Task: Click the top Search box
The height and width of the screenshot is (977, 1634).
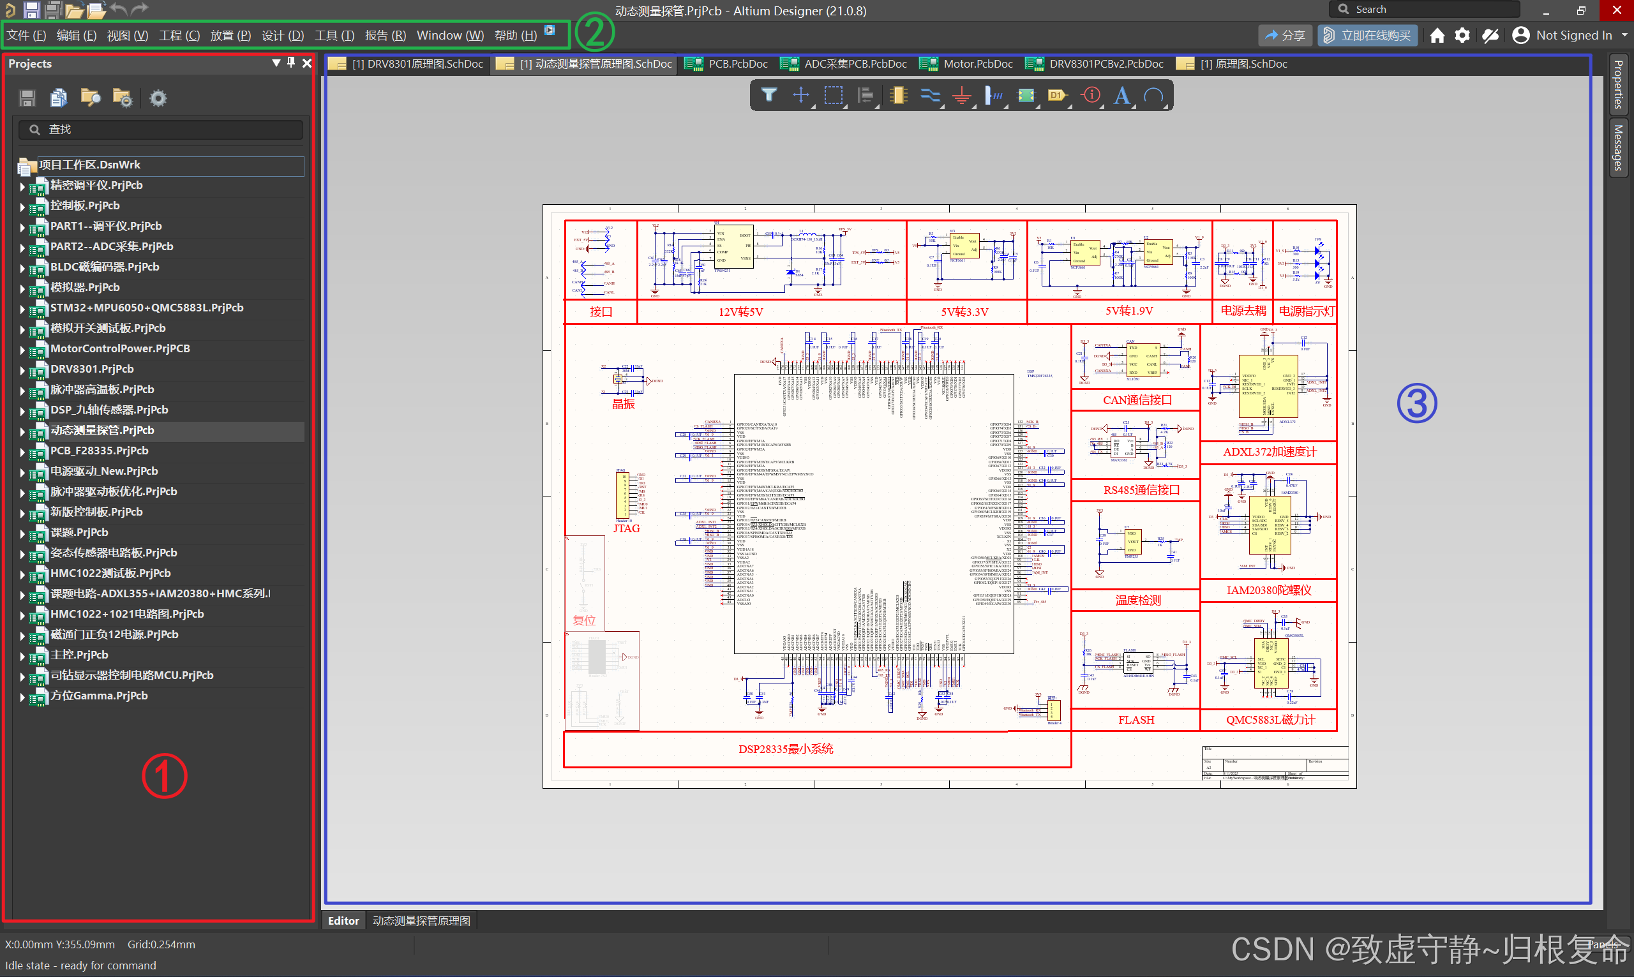Action: point(1424,9)
